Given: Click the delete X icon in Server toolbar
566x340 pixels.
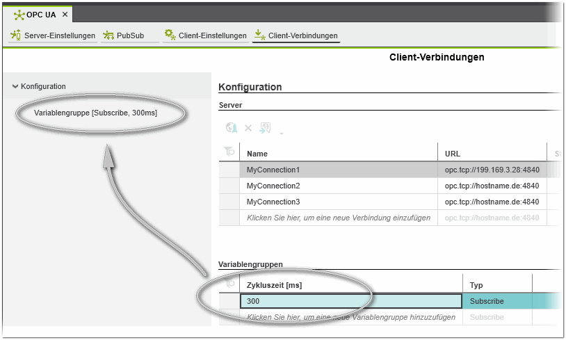Looking at the screenshot, I should coord(248,129).
